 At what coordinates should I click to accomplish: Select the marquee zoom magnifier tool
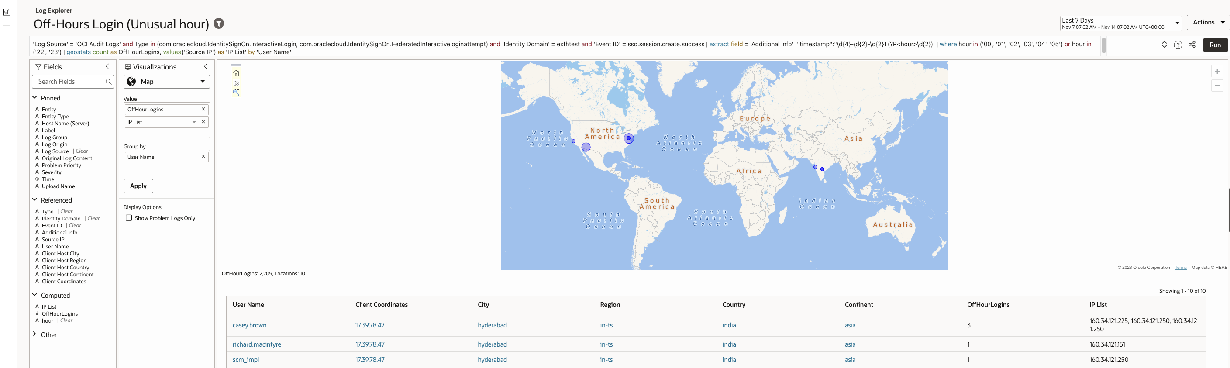click(x=236, y=92)
